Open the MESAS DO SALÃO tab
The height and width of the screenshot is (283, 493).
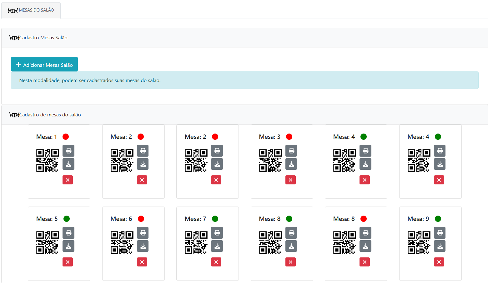pos(31,10)
